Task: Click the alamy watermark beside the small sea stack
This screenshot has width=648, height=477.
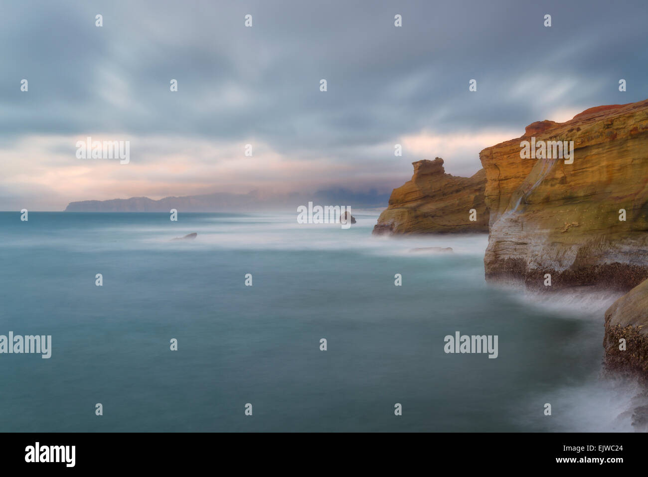Action: [324, 214]
